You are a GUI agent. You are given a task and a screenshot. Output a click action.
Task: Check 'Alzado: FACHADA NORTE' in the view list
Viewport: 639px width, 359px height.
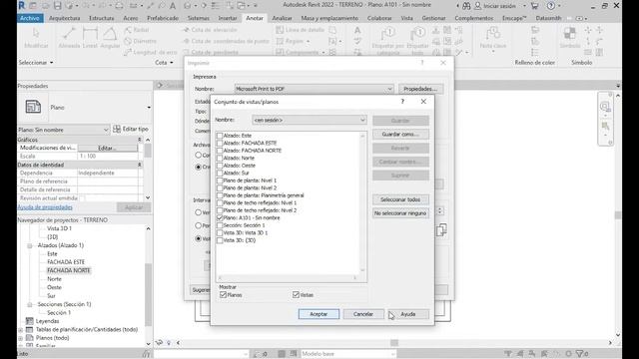pos(220,151)
